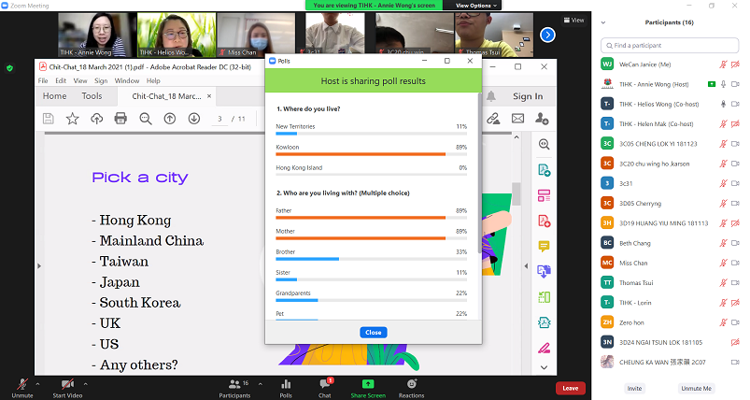Go to next page with down arrow icon

click(x=194, y=118)
